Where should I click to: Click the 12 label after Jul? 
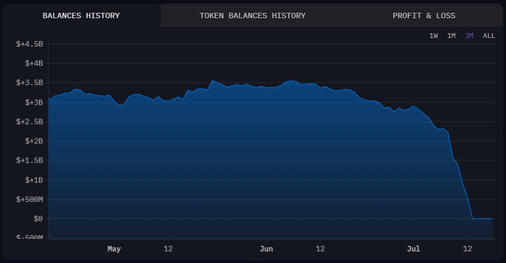coord(467,249)
